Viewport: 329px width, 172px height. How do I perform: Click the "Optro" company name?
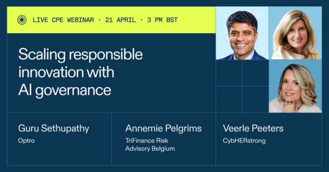click(26, 140)
